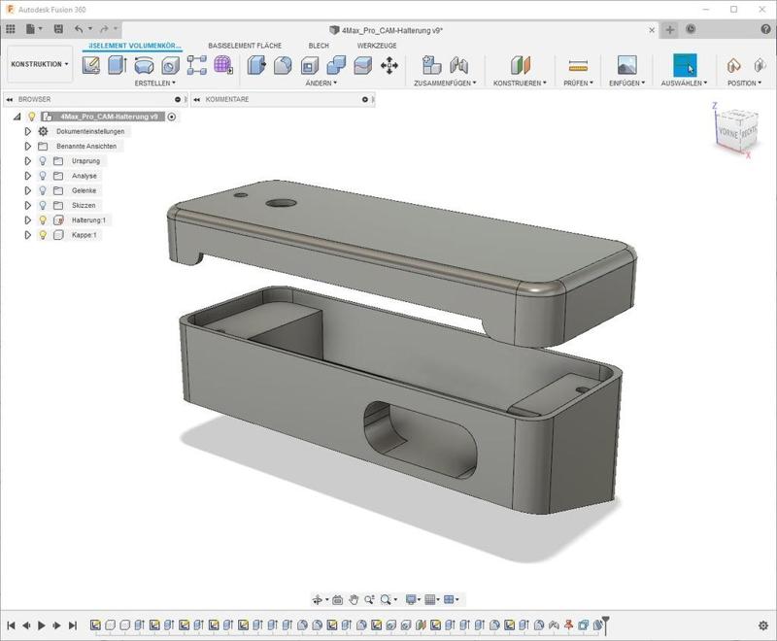Switch to the WERKZEUGE tab
This screenshot has height=641, width=777.
(x=376, y=46)
